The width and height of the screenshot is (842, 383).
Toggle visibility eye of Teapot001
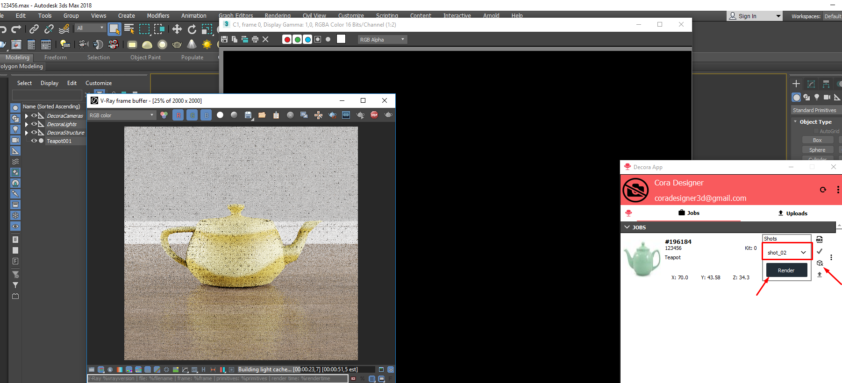[x=34, y=141]
